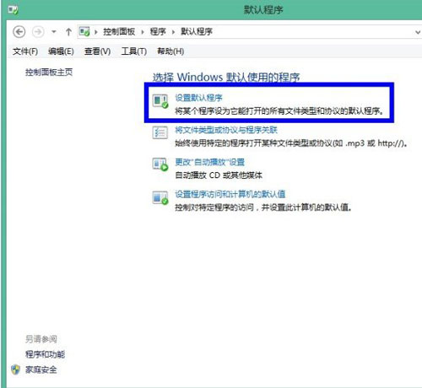Screen dimensions: 422x388
Task: Open the 查看(V) menu
Action: tap(97, 51)
